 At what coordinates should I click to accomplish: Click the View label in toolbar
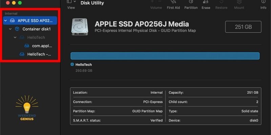coord(71,8)
